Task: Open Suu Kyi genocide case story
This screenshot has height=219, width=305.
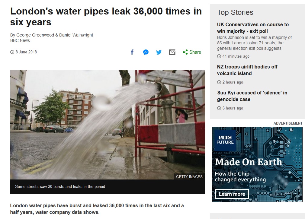Action: 252,96
